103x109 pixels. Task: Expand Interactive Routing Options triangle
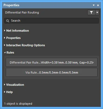pyautogui.click(x=5, y=45)
